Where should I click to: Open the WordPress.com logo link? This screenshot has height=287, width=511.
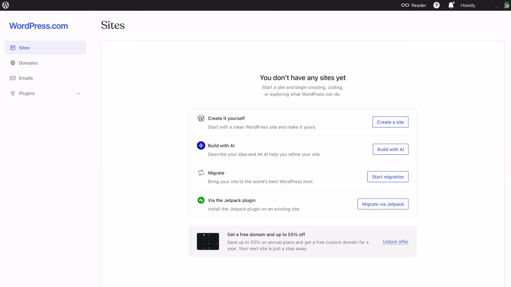[x=39, y=26]
